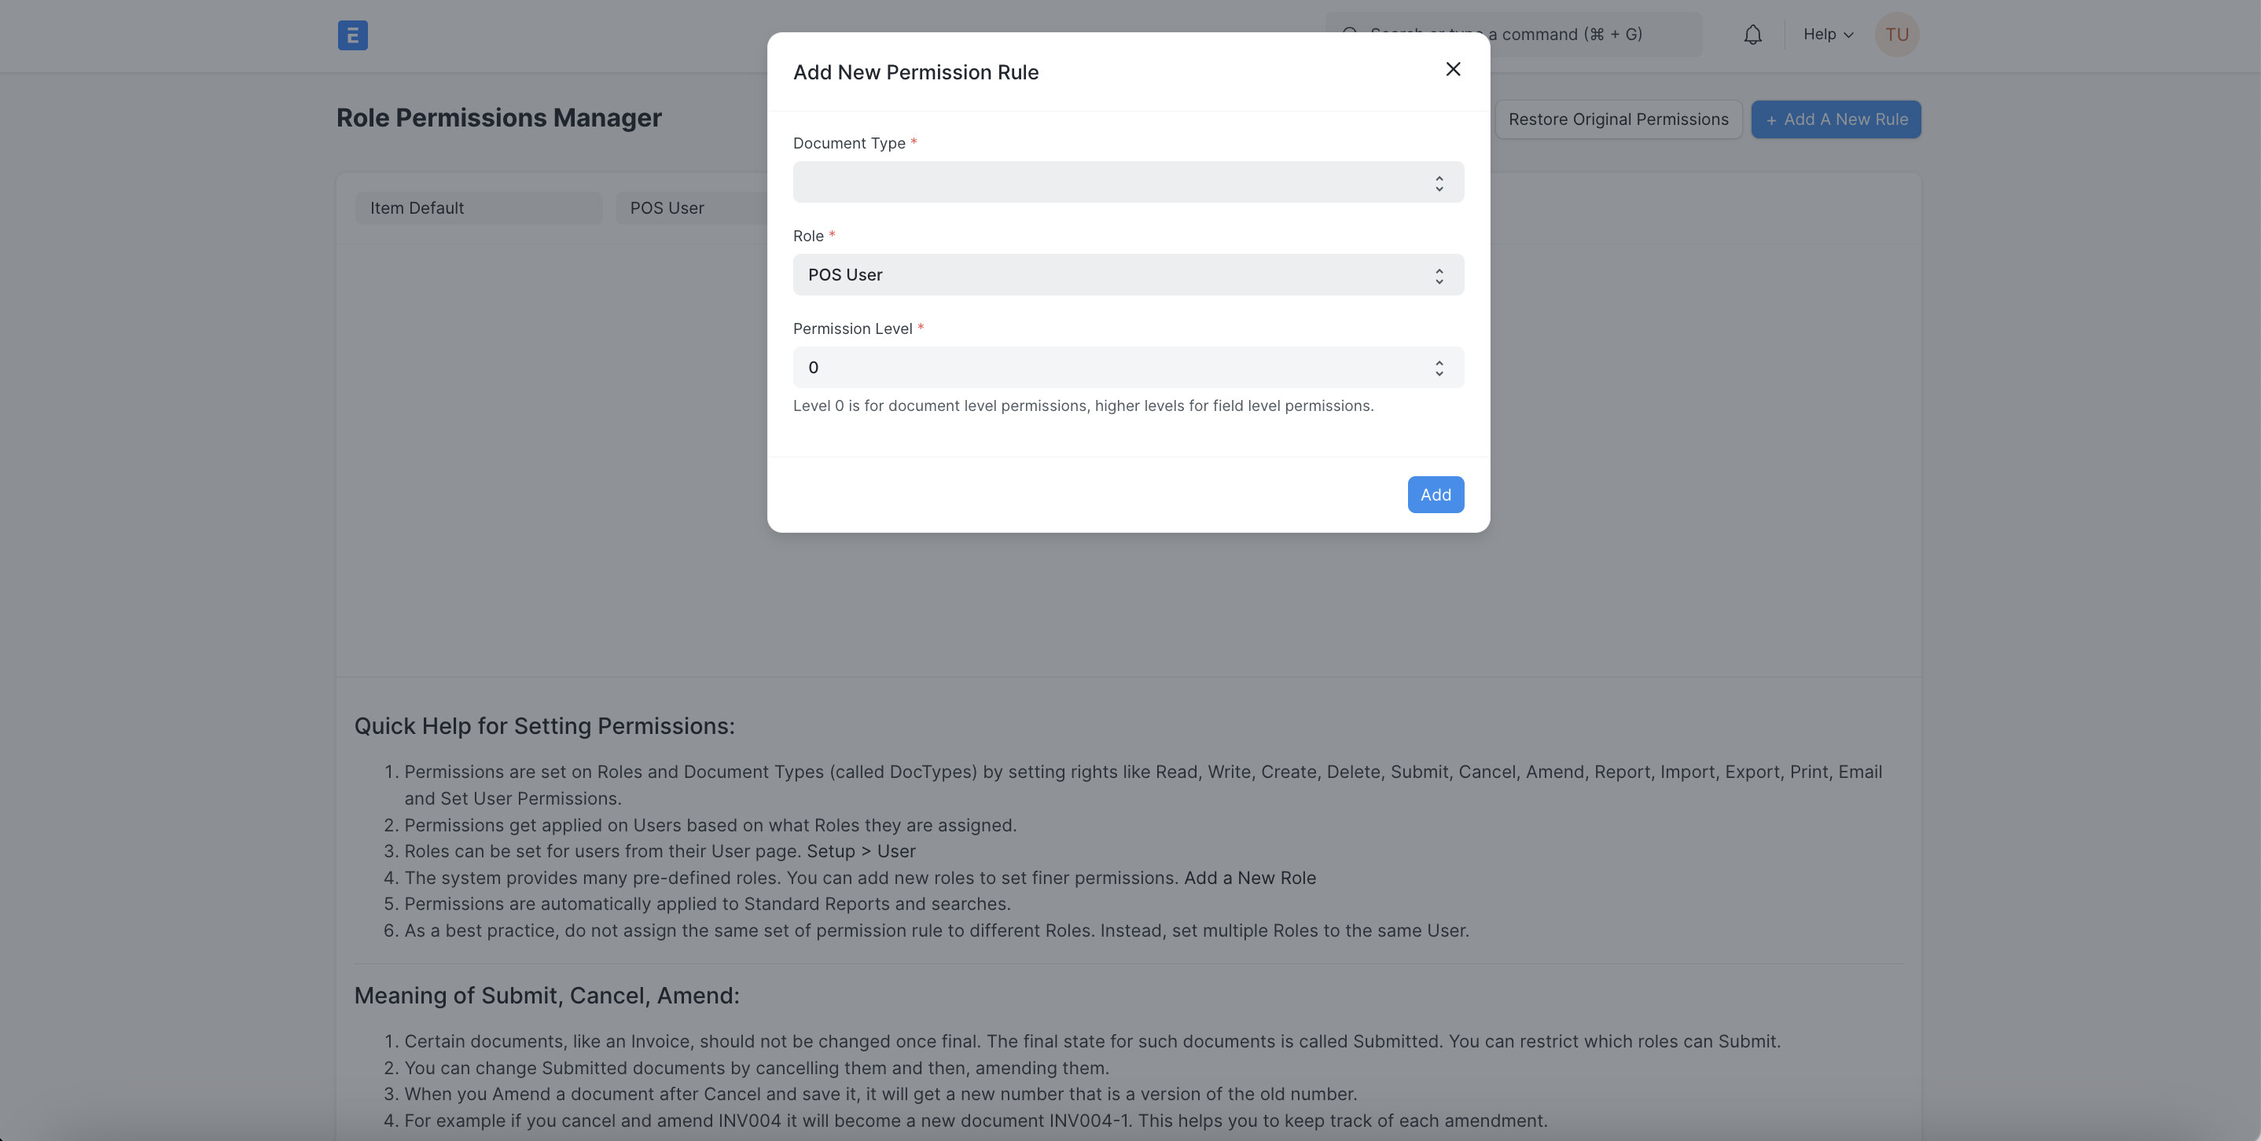Click the ERPNext home logo icon
The height and width of the screenshot is (1141, 2261).
coord(352,35)
